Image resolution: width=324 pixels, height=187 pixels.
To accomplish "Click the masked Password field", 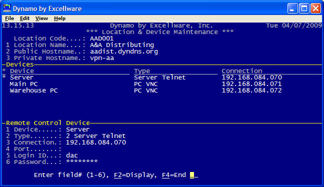I will [82, 161].
